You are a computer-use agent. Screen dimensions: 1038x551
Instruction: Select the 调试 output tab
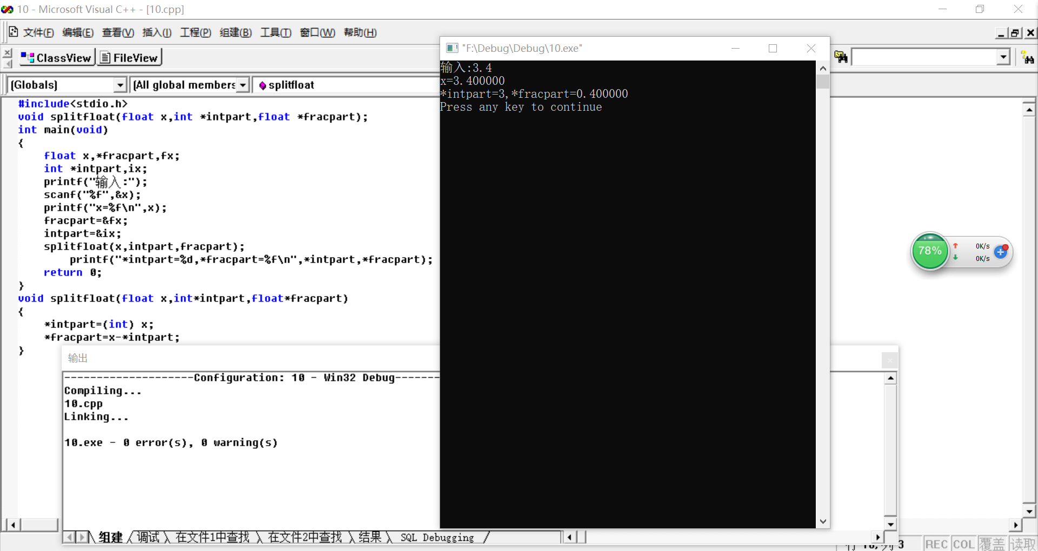[x=148, y=537]
